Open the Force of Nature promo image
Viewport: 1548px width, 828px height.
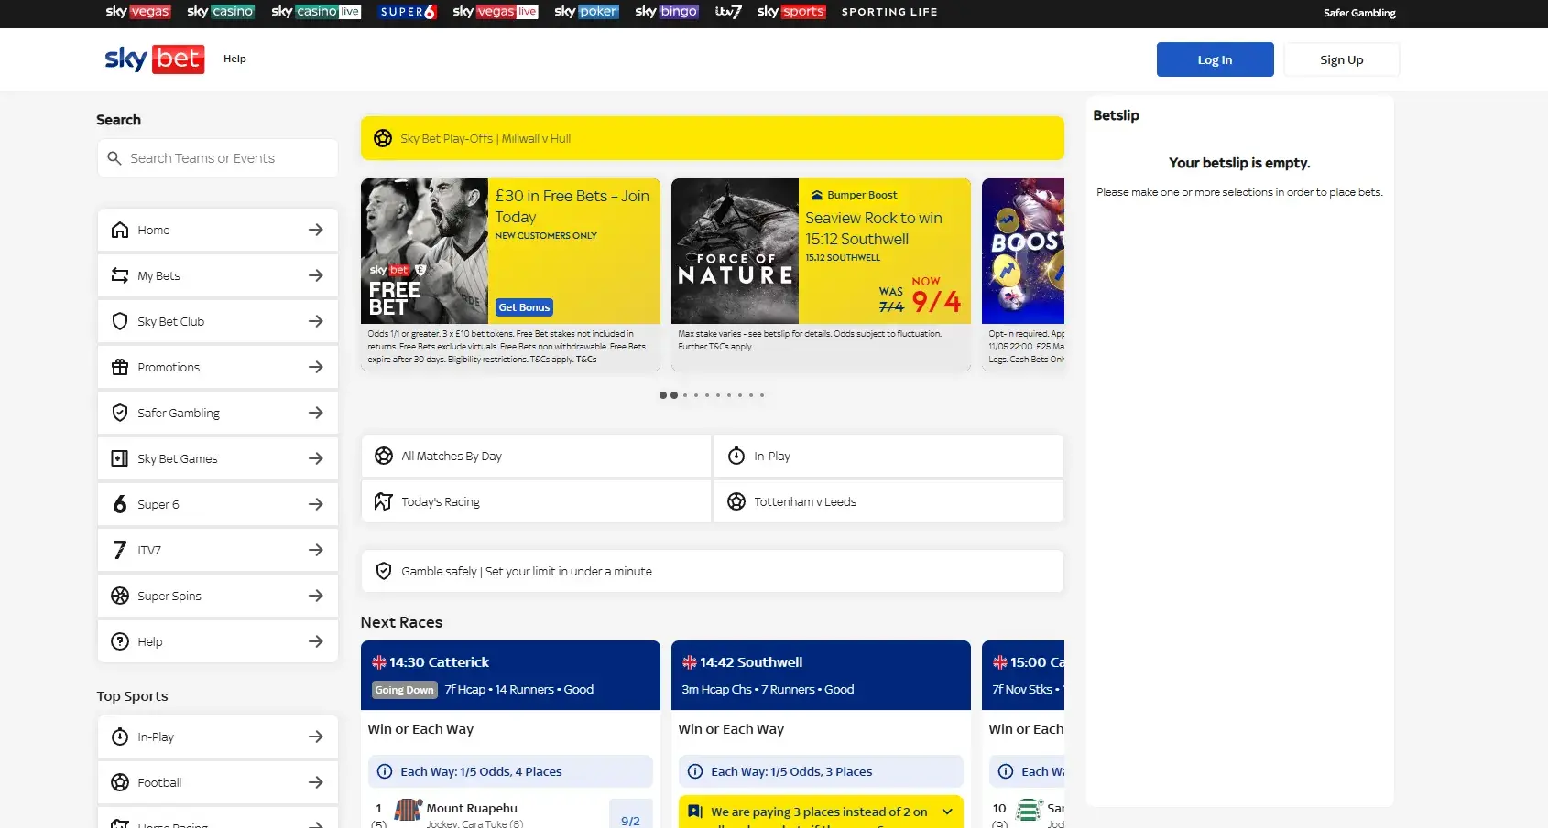pyautogui.click(x=735, y=251)
